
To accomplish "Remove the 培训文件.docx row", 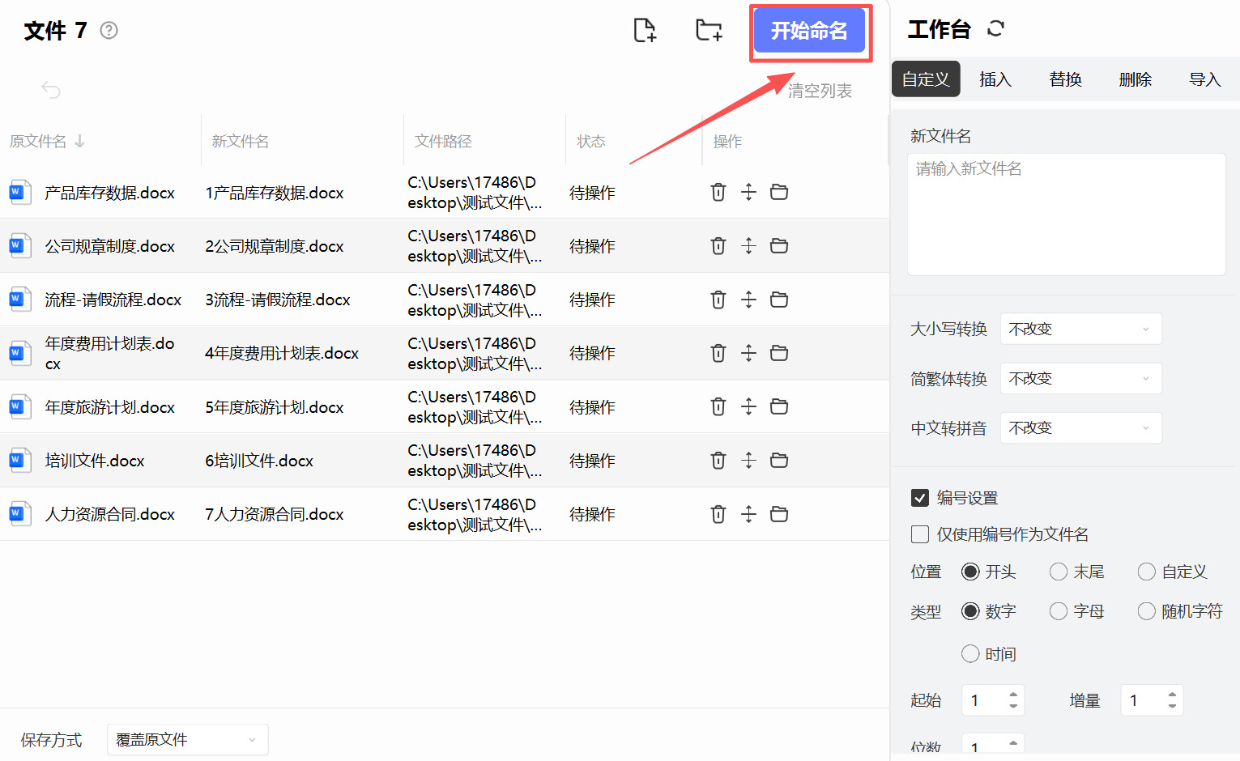I will (x=718, y=460).
